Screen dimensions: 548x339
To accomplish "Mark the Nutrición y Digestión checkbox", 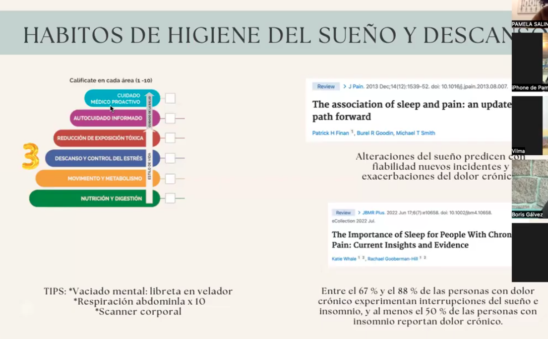I will (170, 199).
